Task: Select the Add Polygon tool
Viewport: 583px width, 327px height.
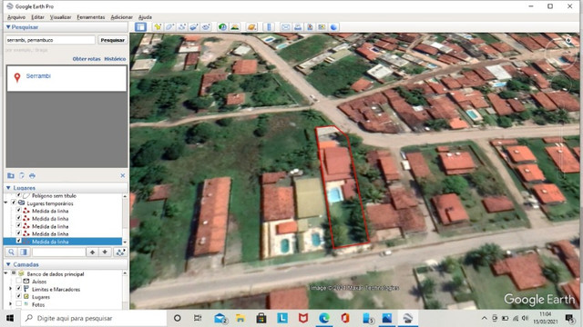Action: click(x=170, y=27)
